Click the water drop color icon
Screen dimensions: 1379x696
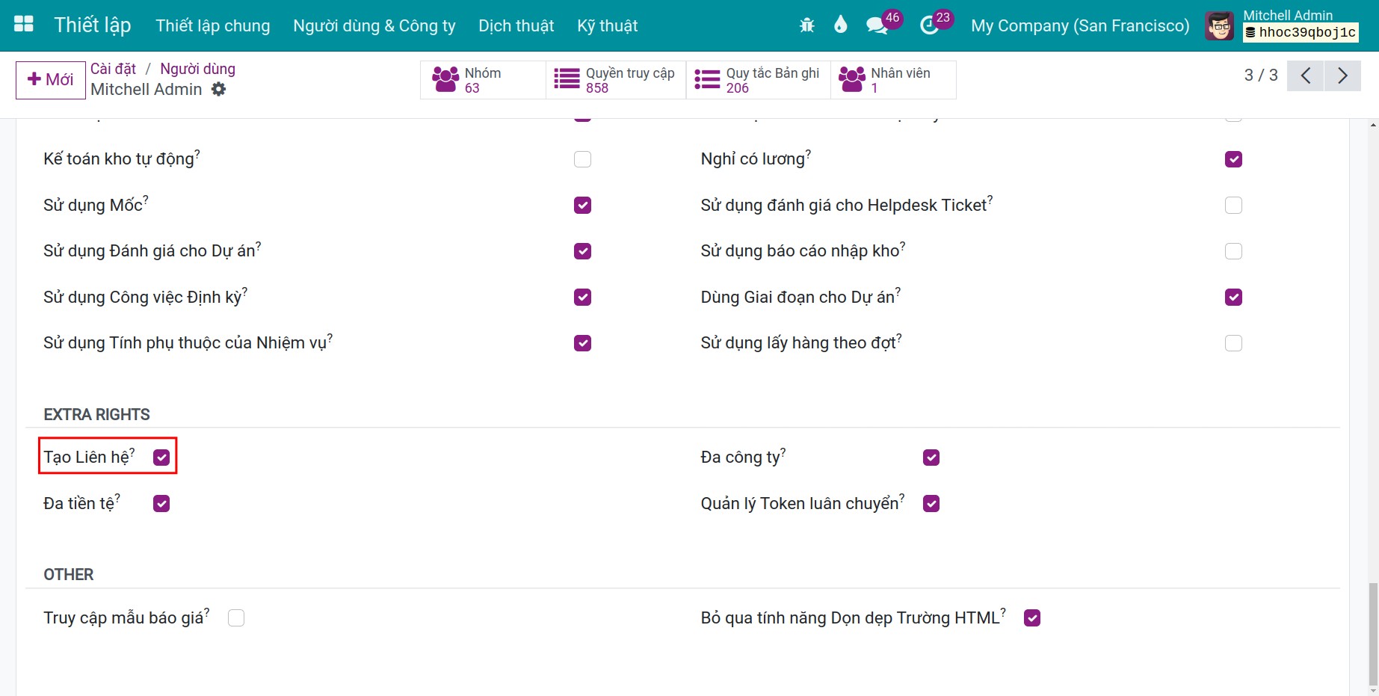[x=840, y=25]
